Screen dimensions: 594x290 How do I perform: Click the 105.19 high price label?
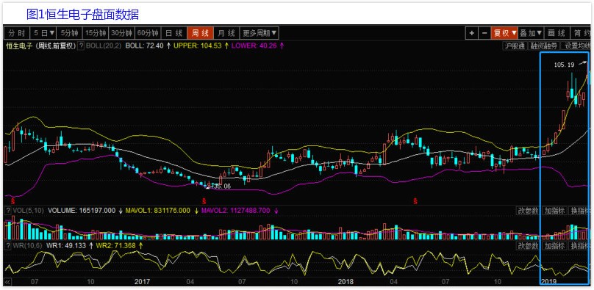click(564, 65)
